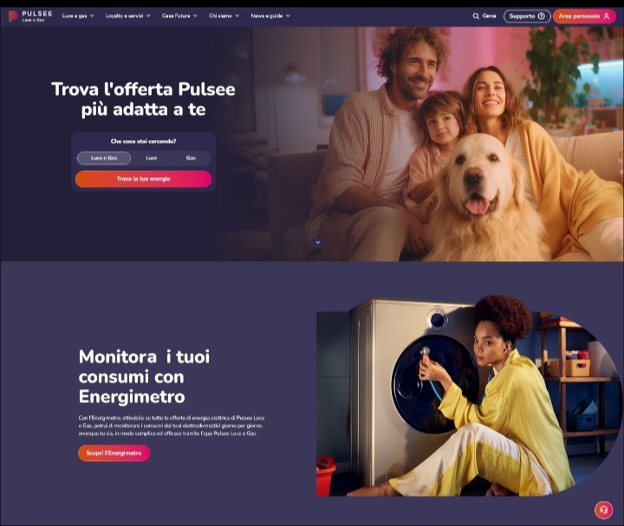Viewport: 624px width, 526px height.
Task: Click the Trova la tua energia button
Action: point(143,179)
